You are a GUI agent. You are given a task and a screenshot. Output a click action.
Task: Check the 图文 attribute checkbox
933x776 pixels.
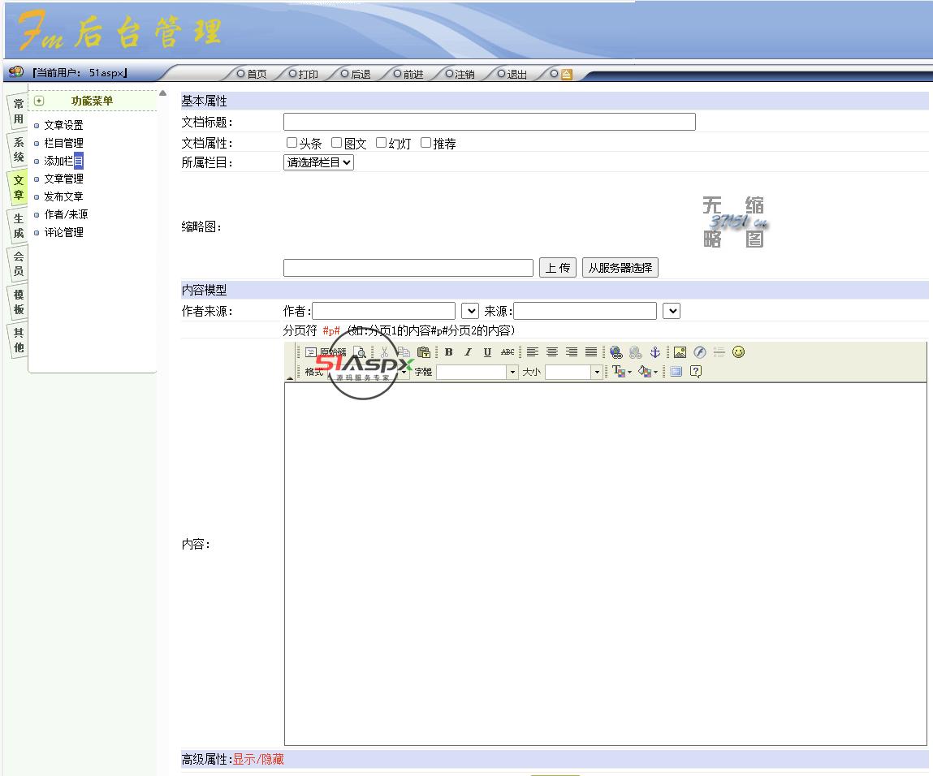pos(337,143)
